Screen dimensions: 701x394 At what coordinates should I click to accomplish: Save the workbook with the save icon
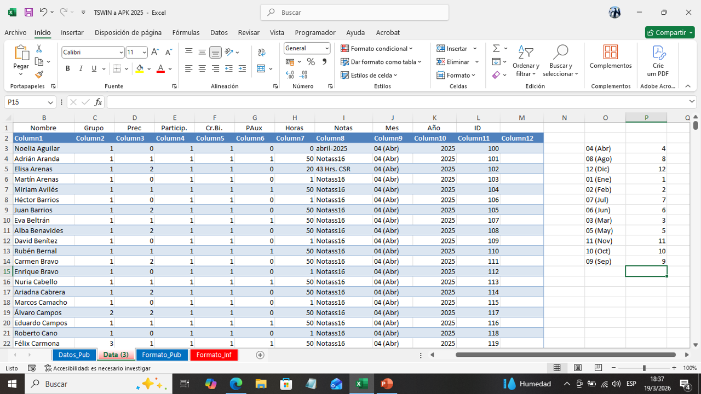[x=28, y=12]
